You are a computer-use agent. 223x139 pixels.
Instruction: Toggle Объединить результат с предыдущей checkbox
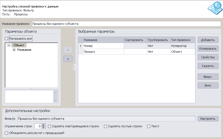coord(6,133)
